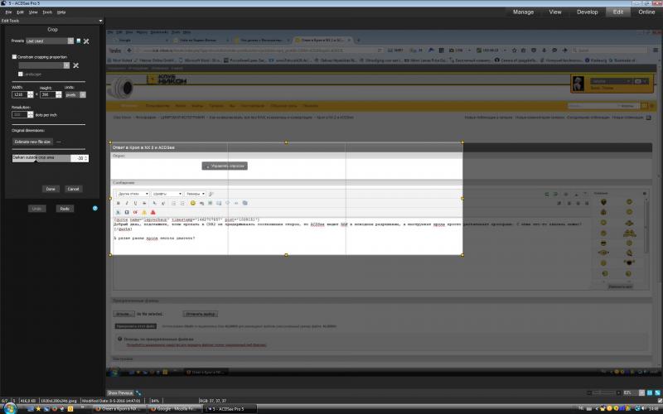Save the current crop preset
The width and height of the screenshot is (663, 414).
[78, 41]
